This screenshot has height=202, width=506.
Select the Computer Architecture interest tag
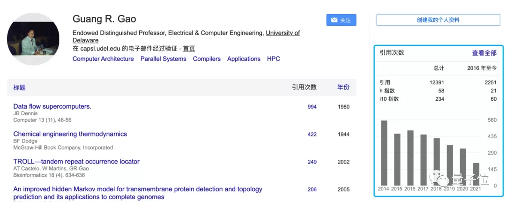click(x=103, y=59)
